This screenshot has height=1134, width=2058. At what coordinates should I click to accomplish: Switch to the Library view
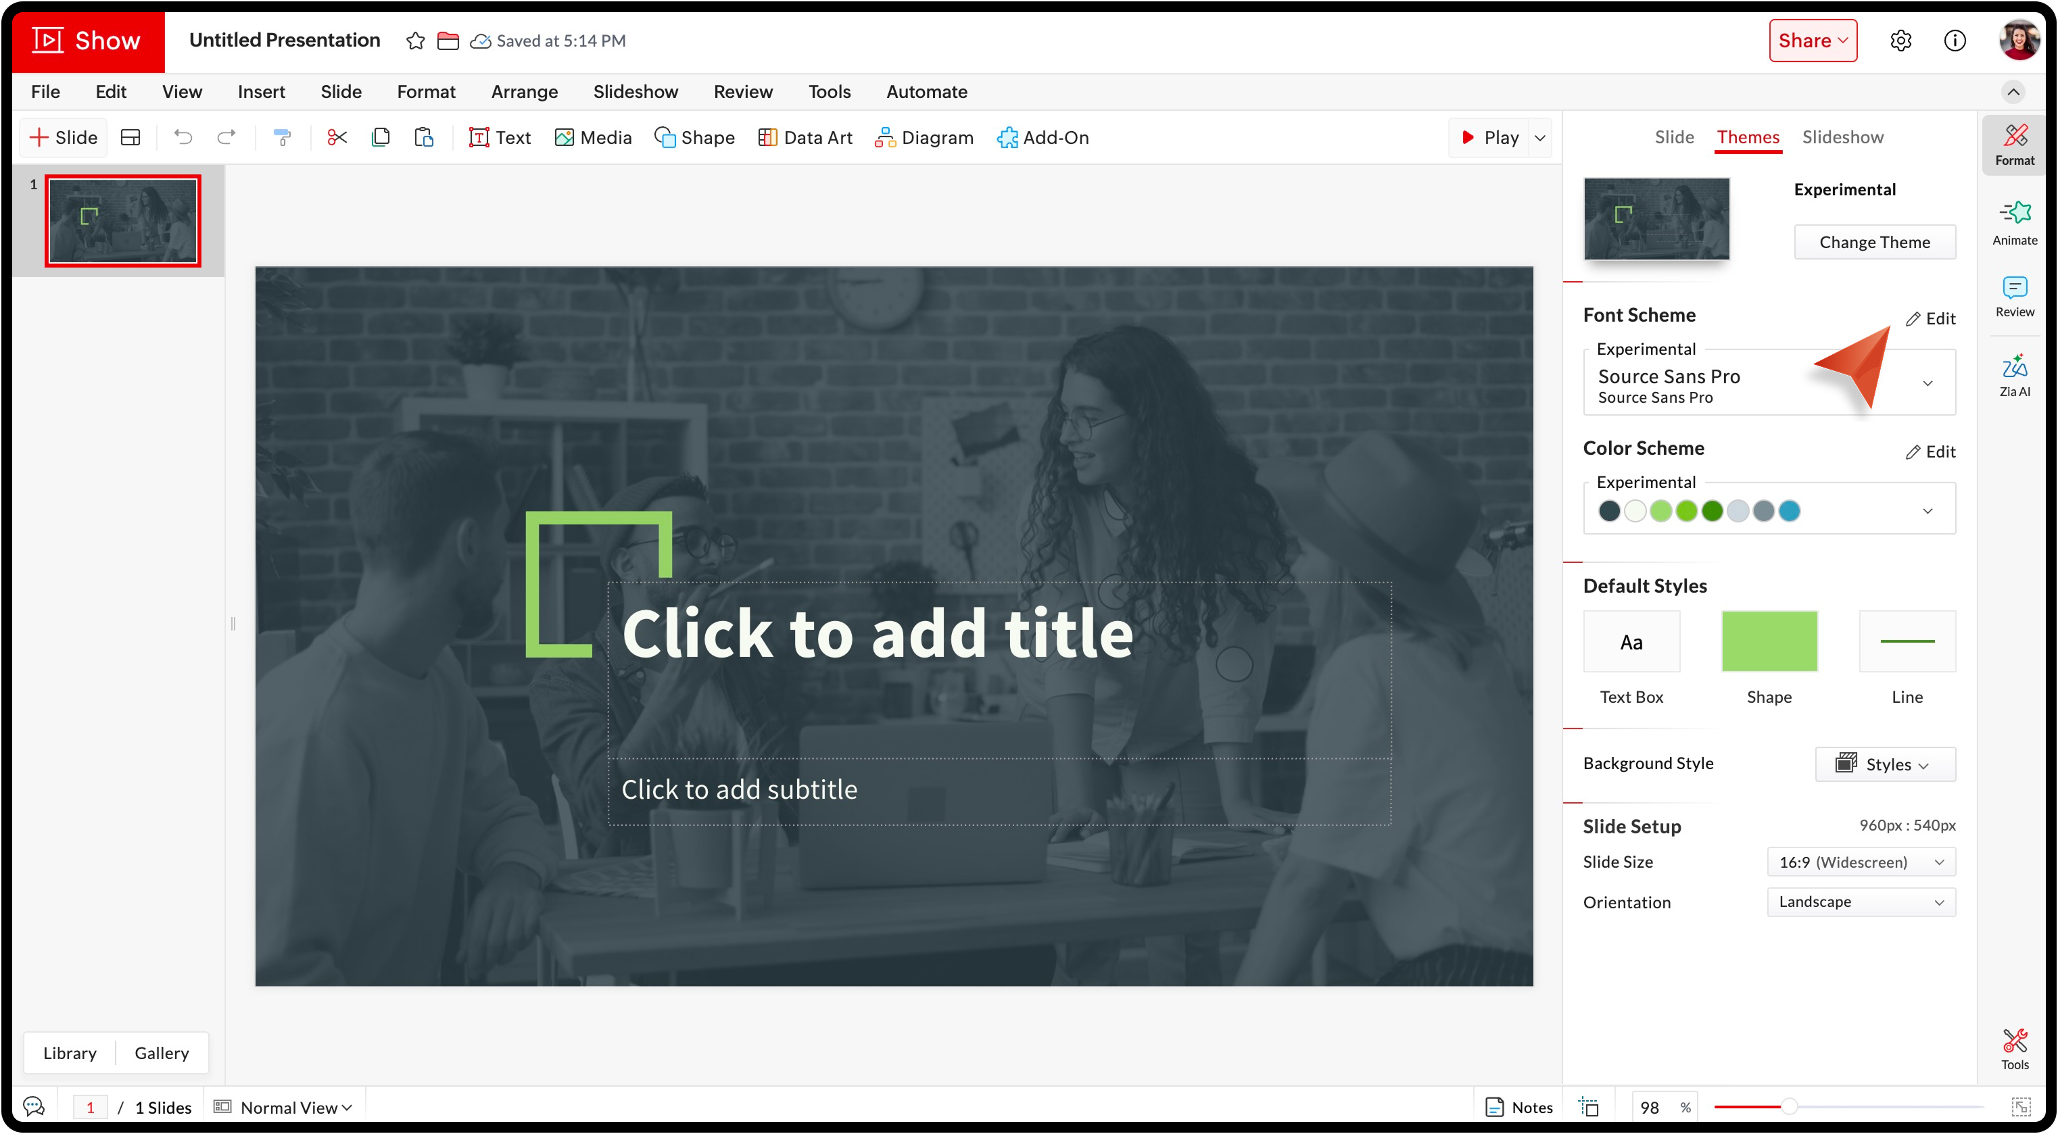coord(70,1052)
